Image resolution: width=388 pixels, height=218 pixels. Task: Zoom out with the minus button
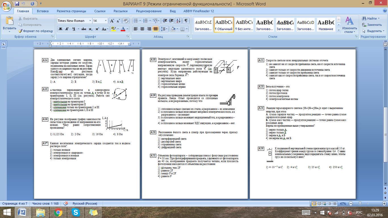tap(351, 204)
